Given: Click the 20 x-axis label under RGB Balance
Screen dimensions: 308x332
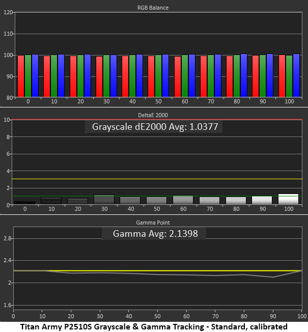Looking at the screenshot, I should tap(80, 102).
